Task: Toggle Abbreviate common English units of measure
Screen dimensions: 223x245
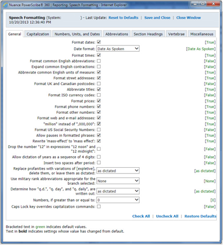Action: tap(99, 72)
